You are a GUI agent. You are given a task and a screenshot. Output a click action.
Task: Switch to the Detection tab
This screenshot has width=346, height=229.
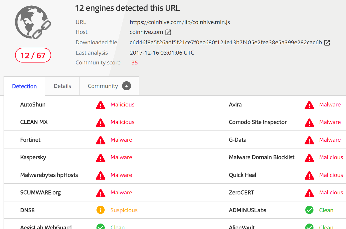click(24, 86)
